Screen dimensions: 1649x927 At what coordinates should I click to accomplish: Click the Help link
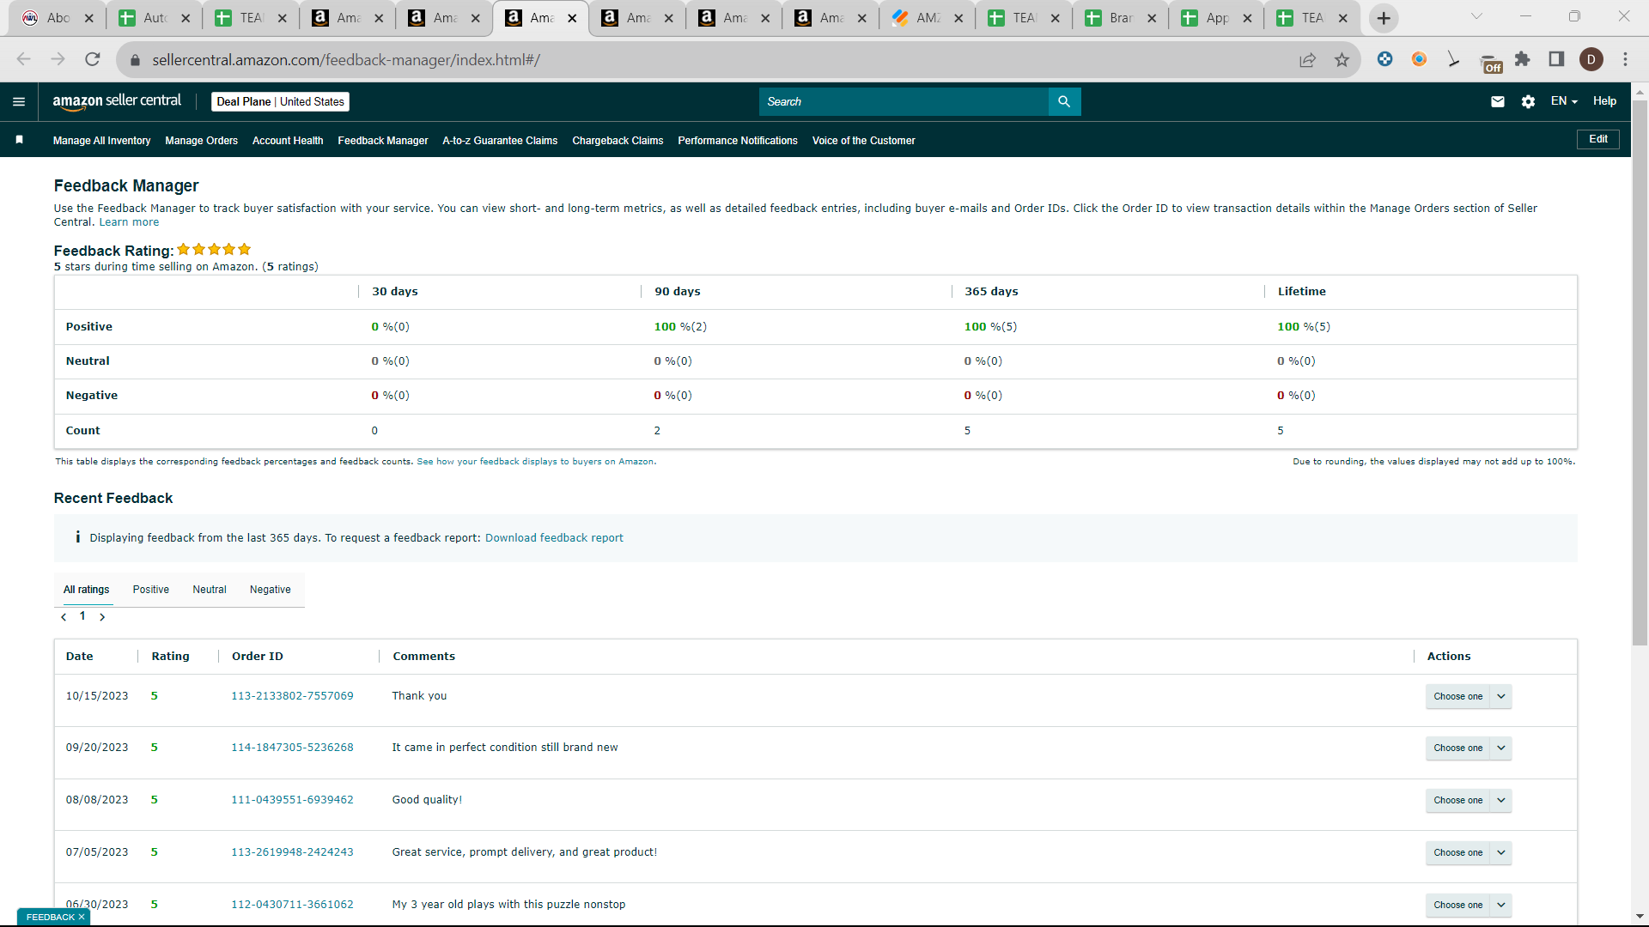point(1604,101)
